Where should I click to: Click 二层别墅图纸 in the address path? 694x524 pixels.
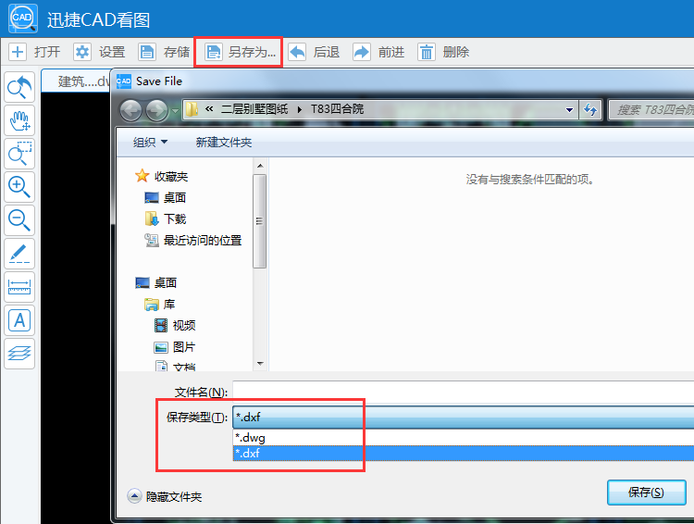[x=254, y=109]
